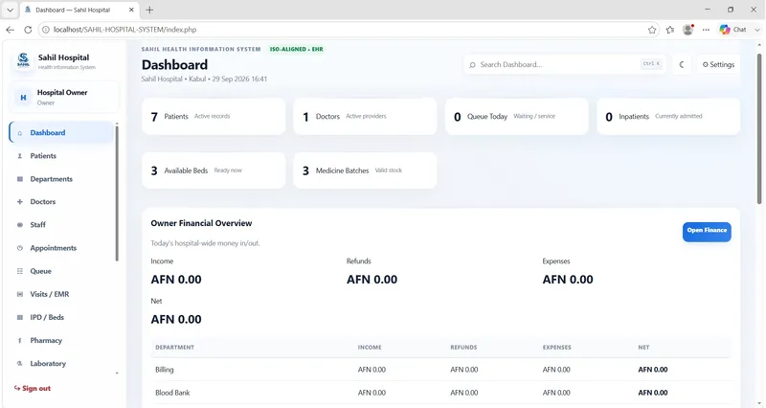Viewport: 766px width, 408px height.
Task: Click the Staff icon in sidebar
Action: (20, 225)
